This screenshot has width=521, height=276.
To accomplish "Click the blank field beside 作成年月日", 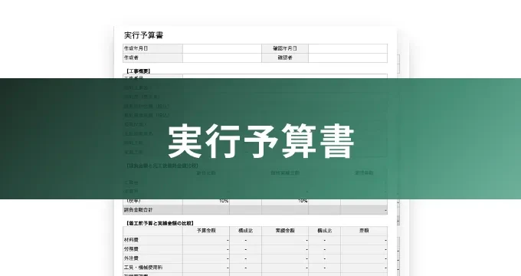I will coord(222,48).
